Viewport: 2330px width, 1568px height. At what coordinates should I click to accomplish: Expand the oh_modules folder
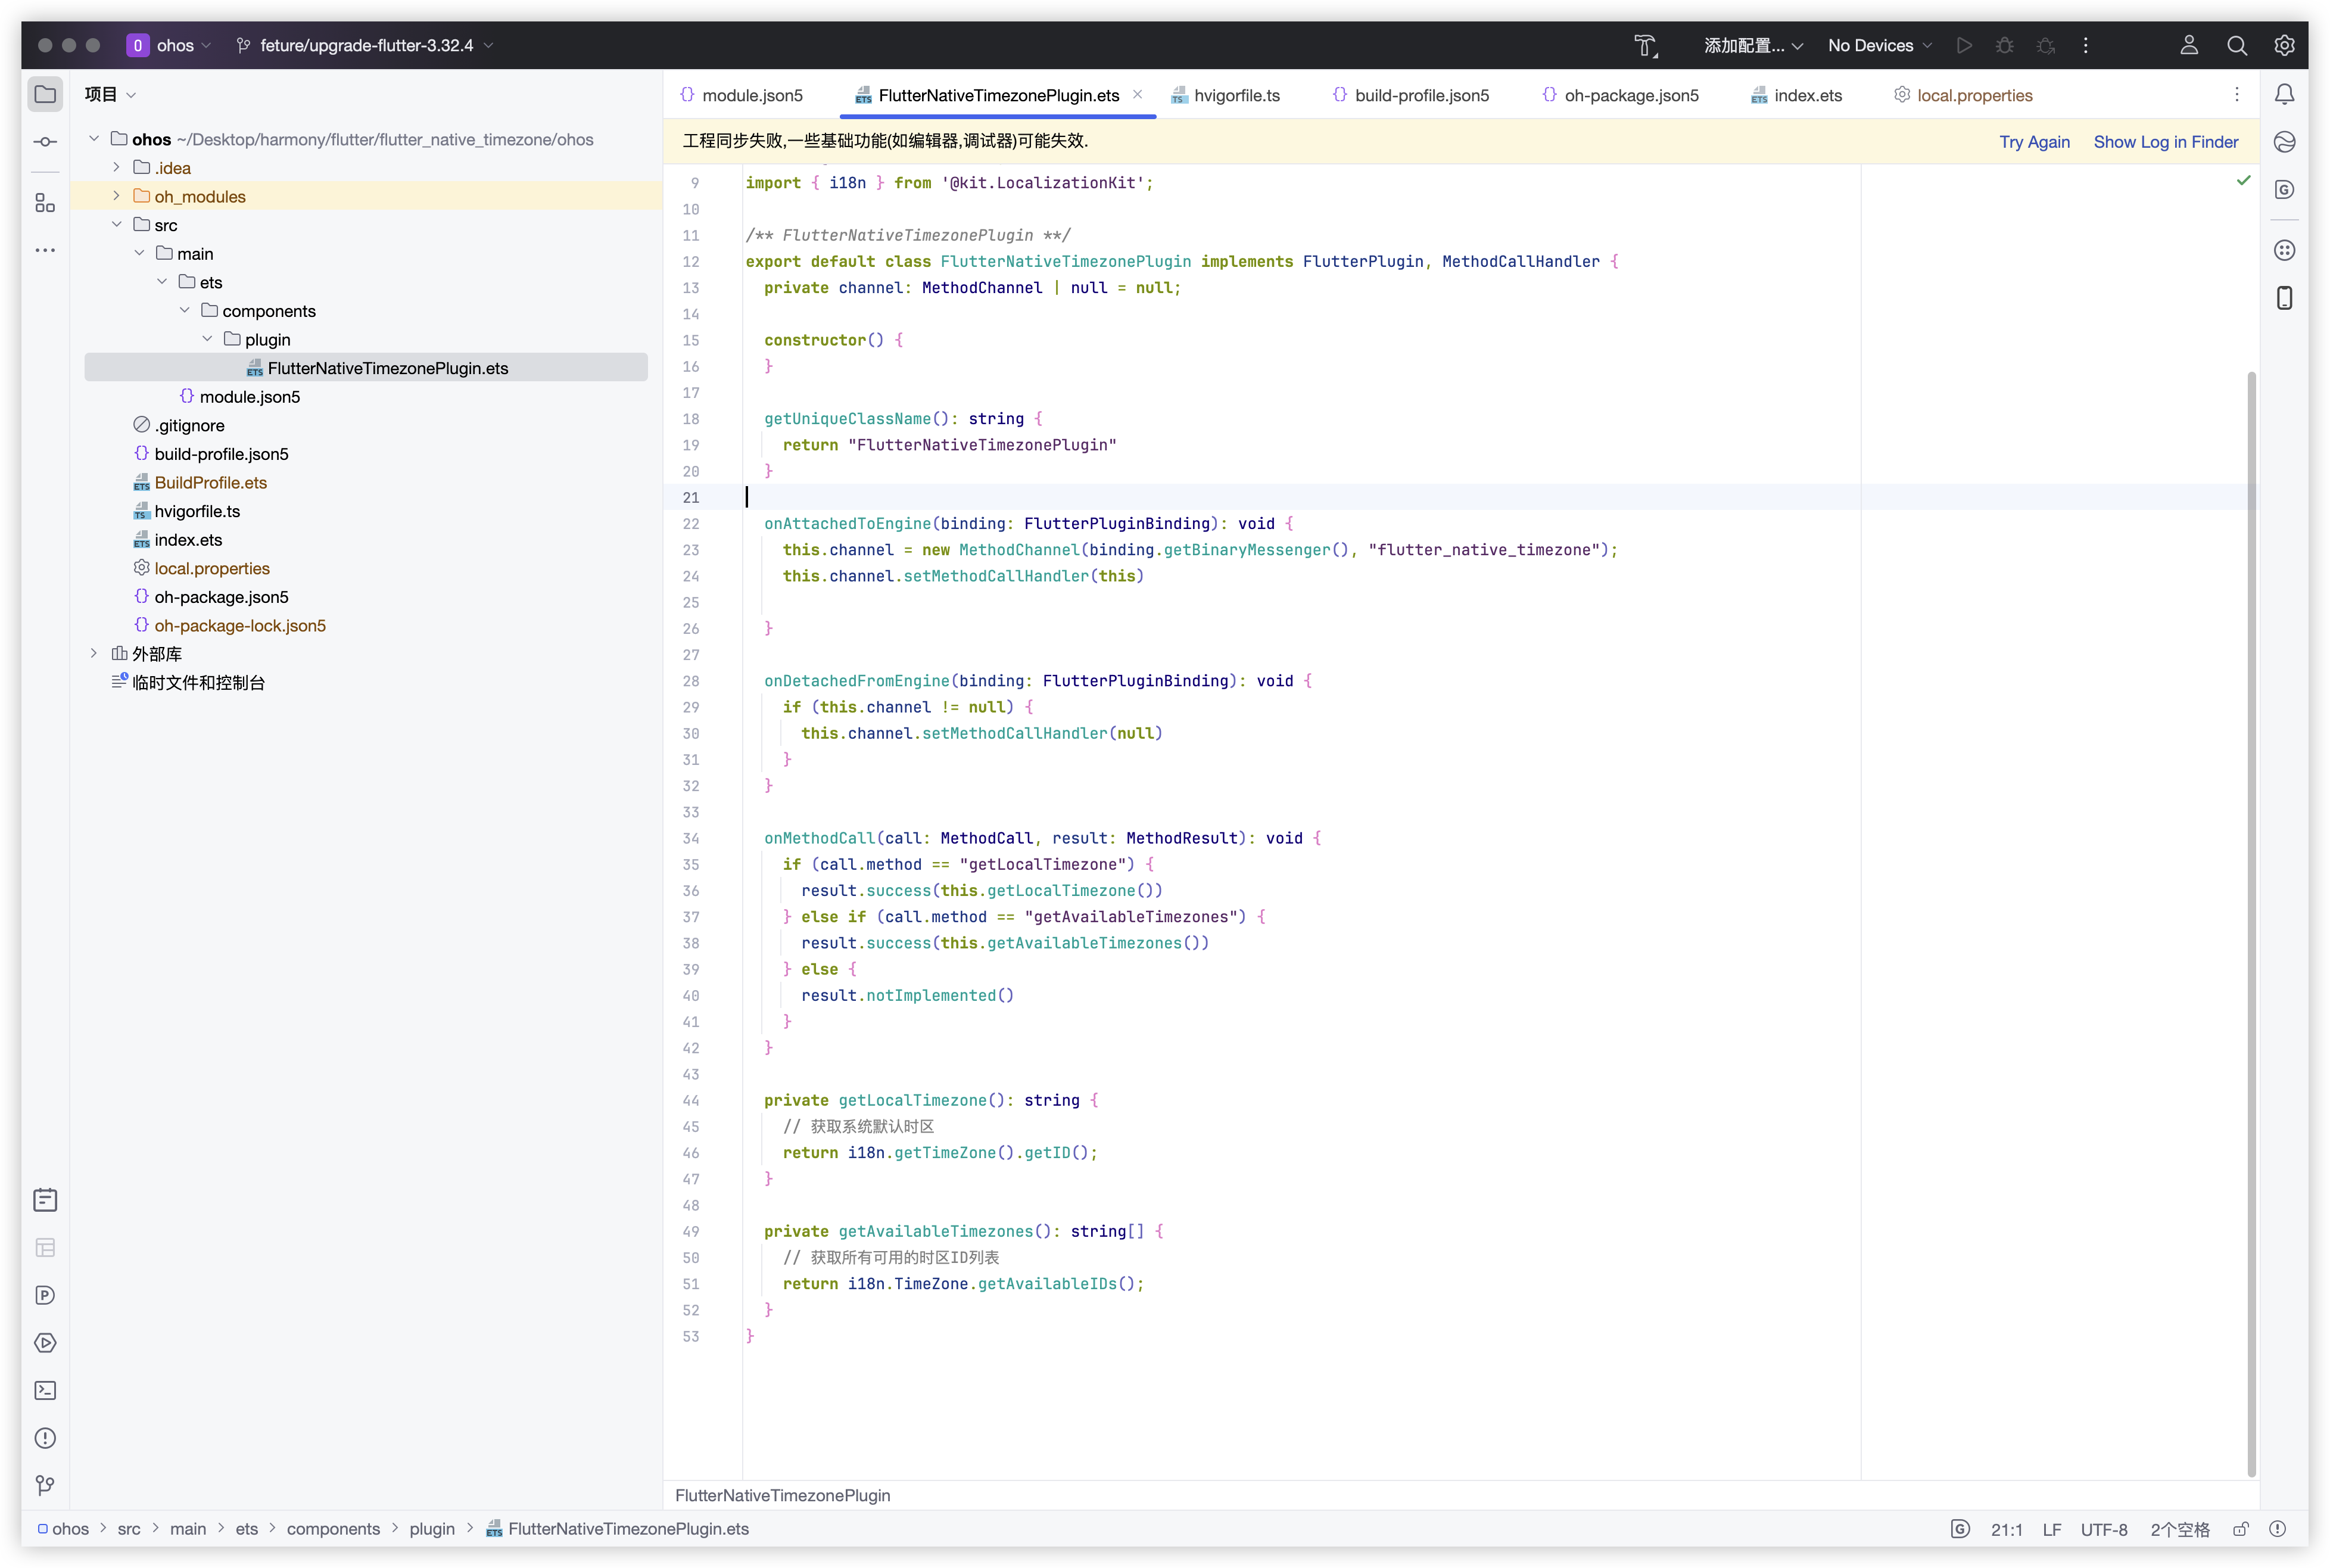click(117, 196)
